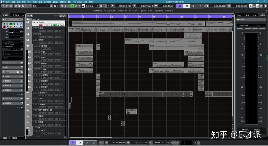
Task: Toggle the Auto-Scroll icon in toolbar
Action: [x=105, y=6]
